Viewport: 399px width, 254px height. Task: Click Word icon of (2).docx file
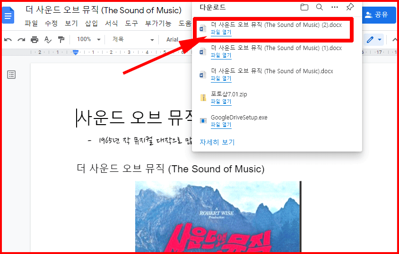click(x=203, y=28)
